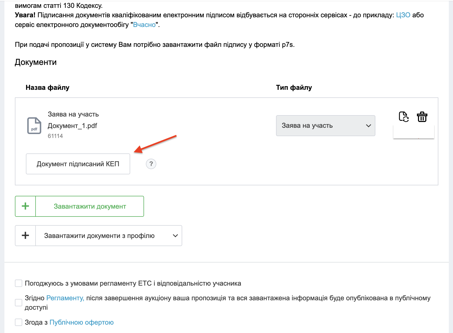Click the white tooltip box under icons
Viewport: 453px width, 333px height.
[x=413, y=132]
